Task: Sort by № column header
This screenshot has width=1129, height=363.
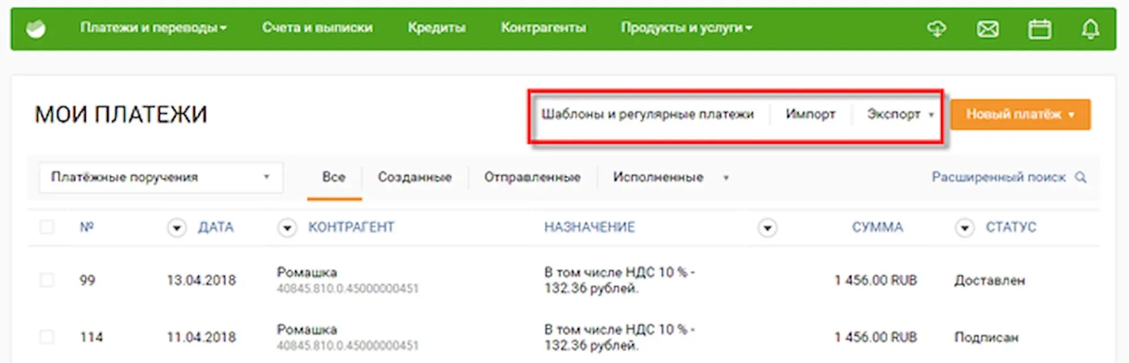Action: 86,227
